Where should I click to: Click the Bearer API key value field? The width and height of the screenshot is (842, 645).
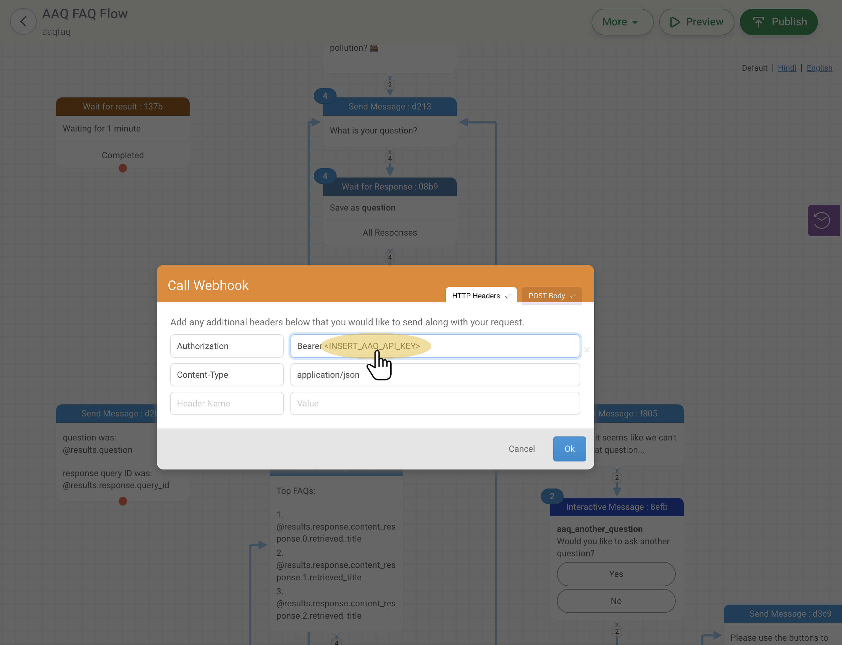pyautogui.click(x=435, y=346)
